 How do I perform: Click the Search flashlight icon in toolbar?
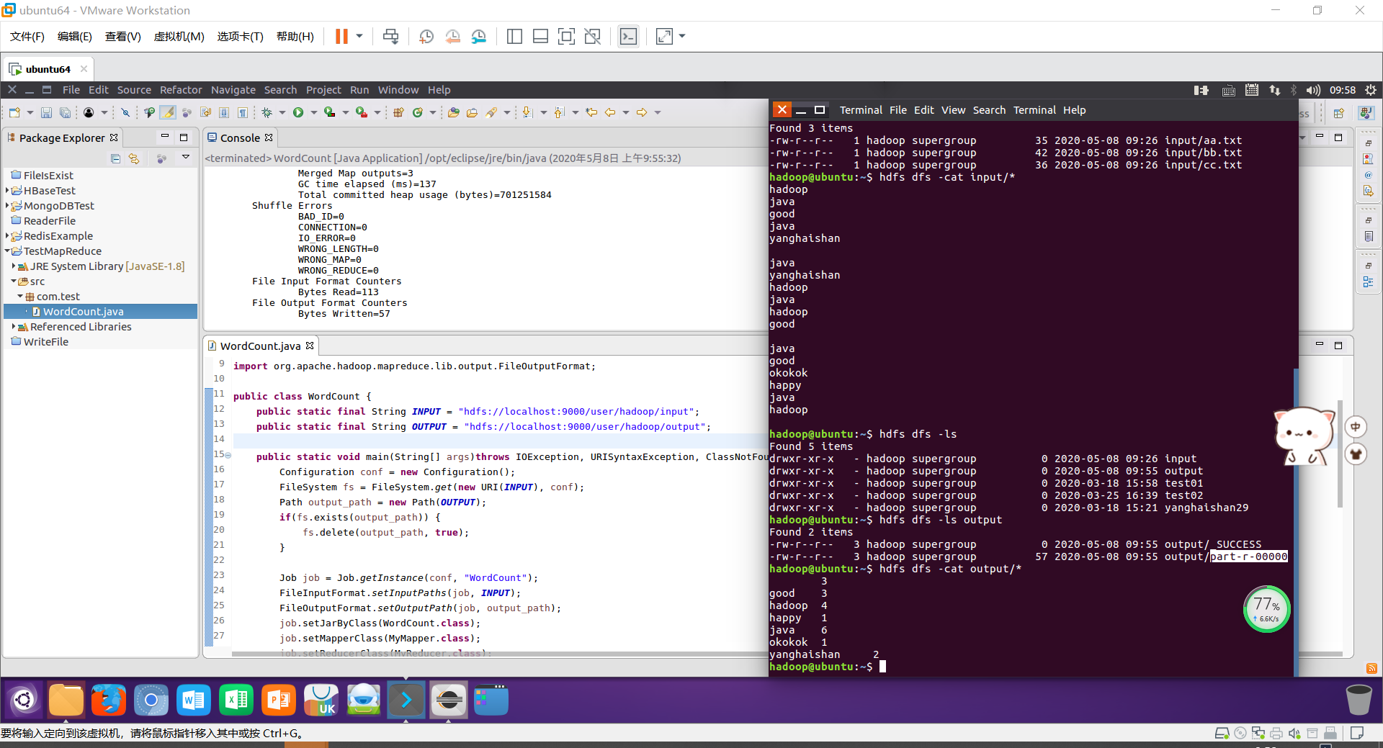(491, 112)
